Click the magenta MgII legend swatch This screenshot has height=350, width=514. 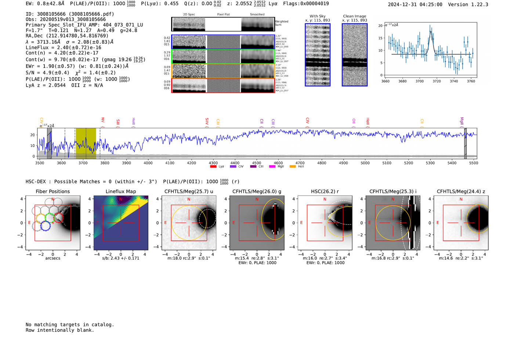pyautogui.click(x=272, y=166)
